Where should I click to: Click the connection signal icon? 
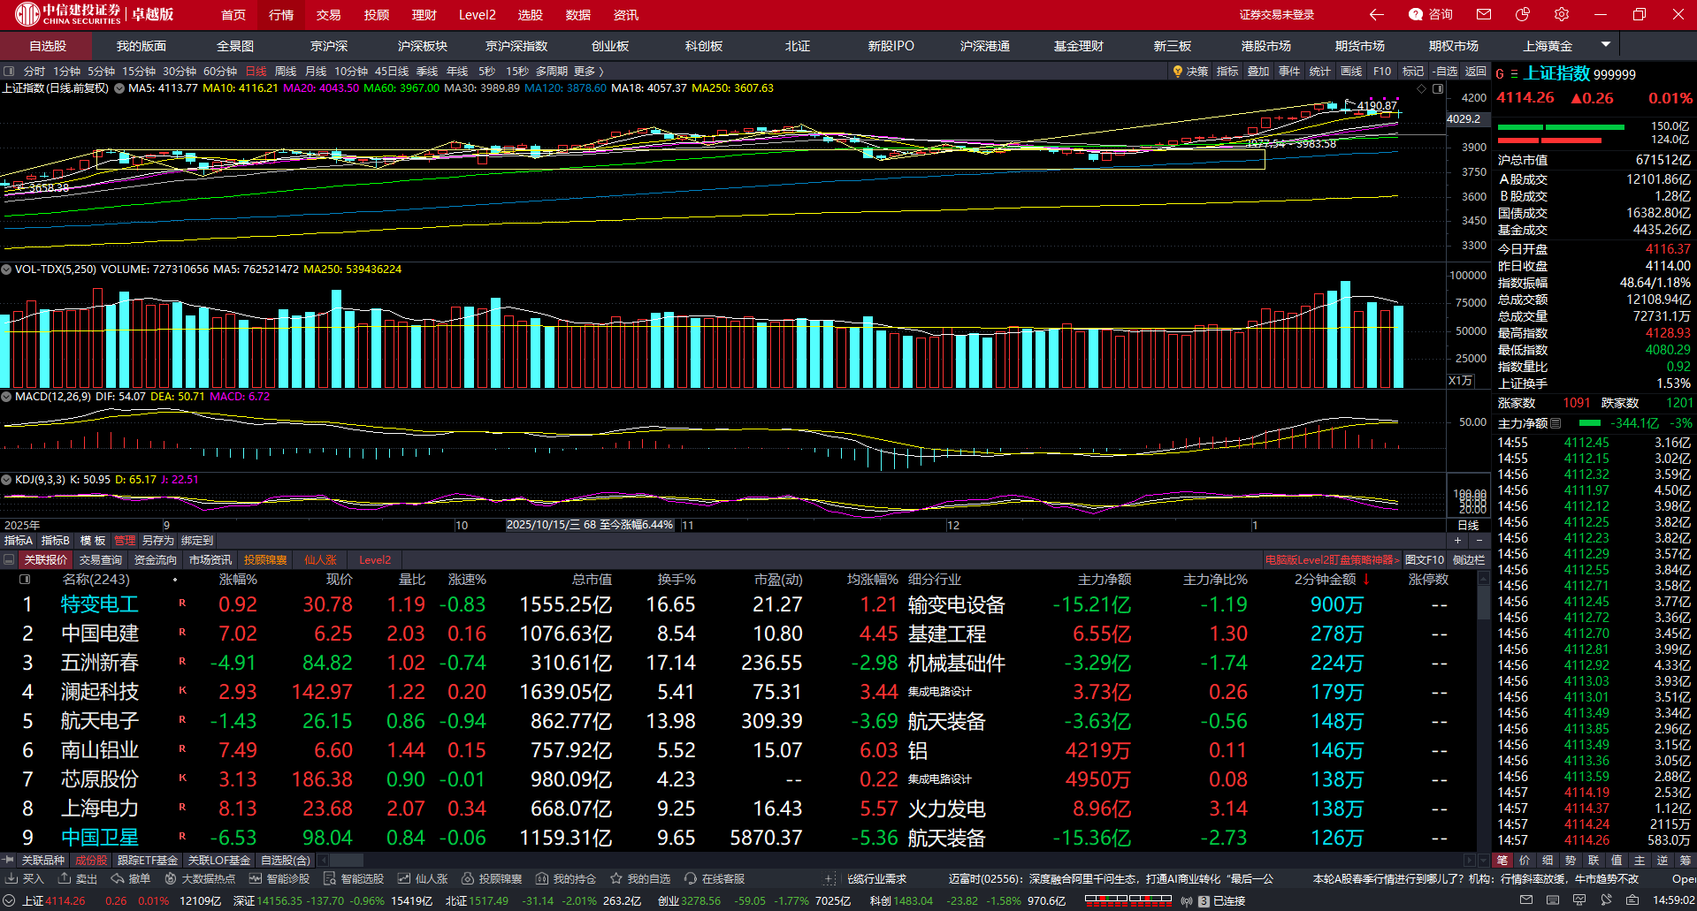(1187, 901)
